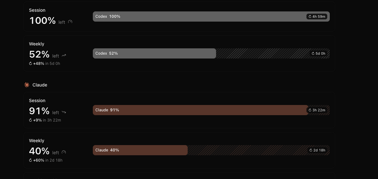The height and width of the screenshot is (179, 378).
Task: Click the reset icon next to +9%
Action: (31, 120)
